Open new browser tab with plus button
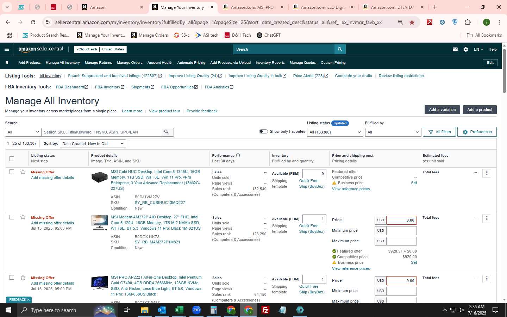 pos(435,7)
